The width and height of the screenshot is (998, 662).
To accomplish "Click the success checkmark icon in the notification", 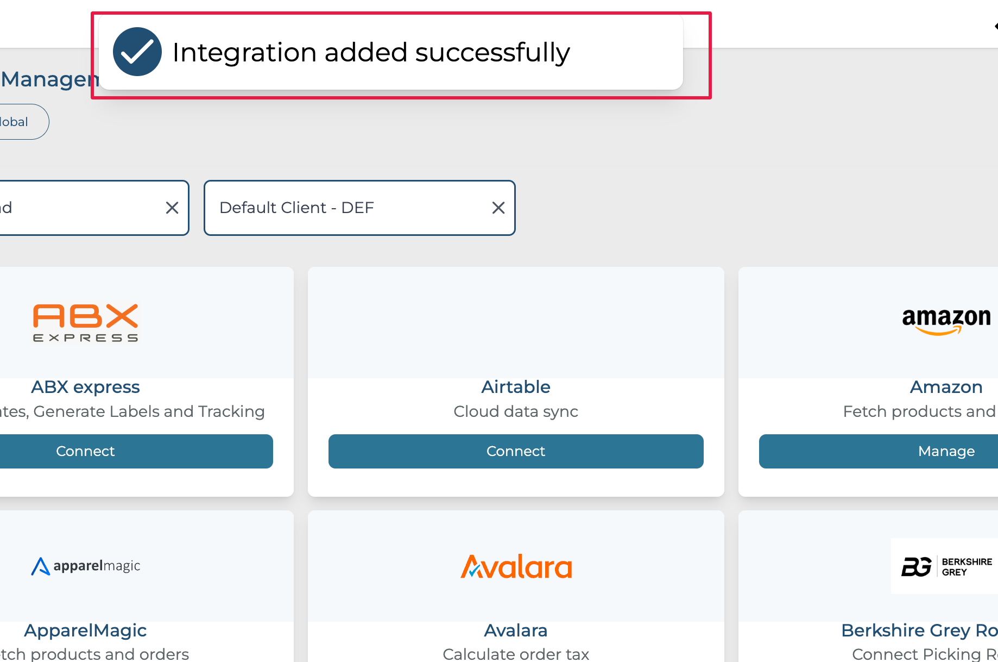I will [x=137, y=52].
